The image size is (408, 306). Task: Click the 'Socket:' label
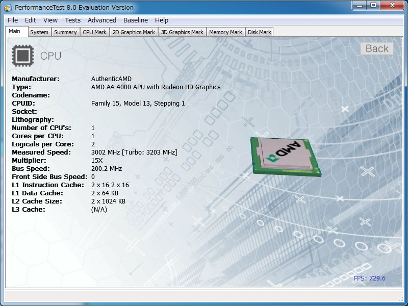(24, 112)
